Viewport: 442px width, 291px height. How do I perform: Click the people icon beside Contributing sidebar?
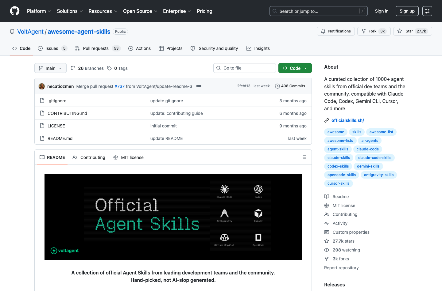pos(327,214)
